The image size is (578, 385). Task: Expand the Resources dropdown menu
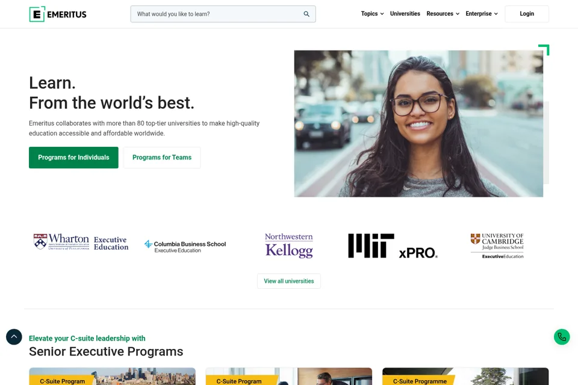coord(443,14)
